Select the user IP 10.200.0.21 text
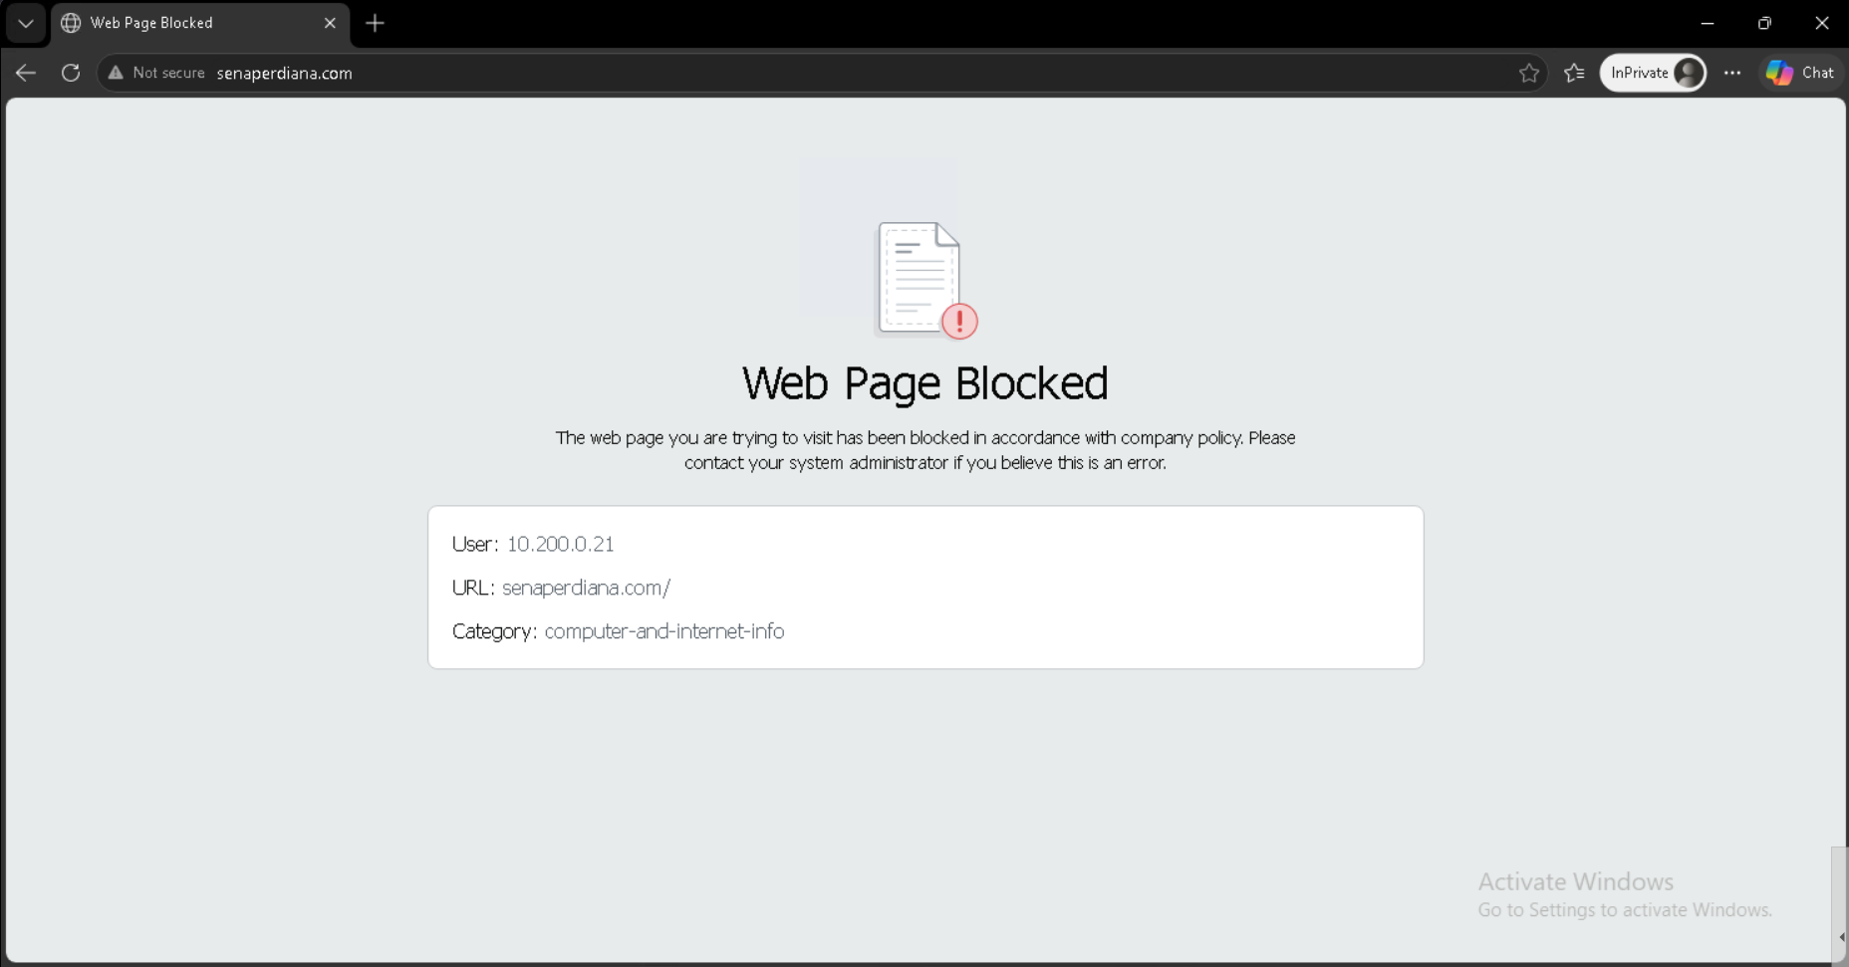 click(x=560, y=544)
